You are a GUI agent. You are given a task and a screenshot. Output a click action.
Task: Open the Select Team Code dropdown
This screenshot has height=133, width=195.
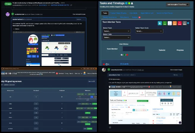[x=149, y=31]
